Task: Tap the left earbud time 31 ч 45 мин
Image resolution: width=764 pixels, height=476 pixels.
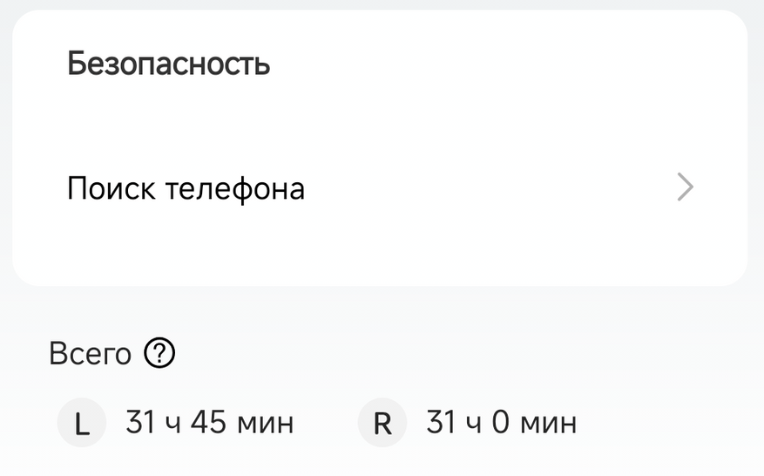Action: pos(209,424)
